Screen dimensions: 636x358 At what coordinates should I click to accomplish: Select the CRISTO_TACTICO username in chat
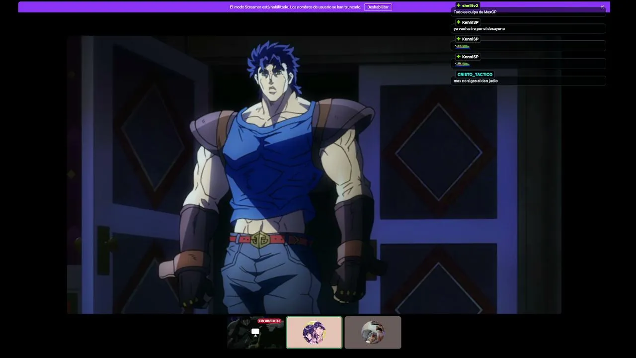(x=475, y=75)
